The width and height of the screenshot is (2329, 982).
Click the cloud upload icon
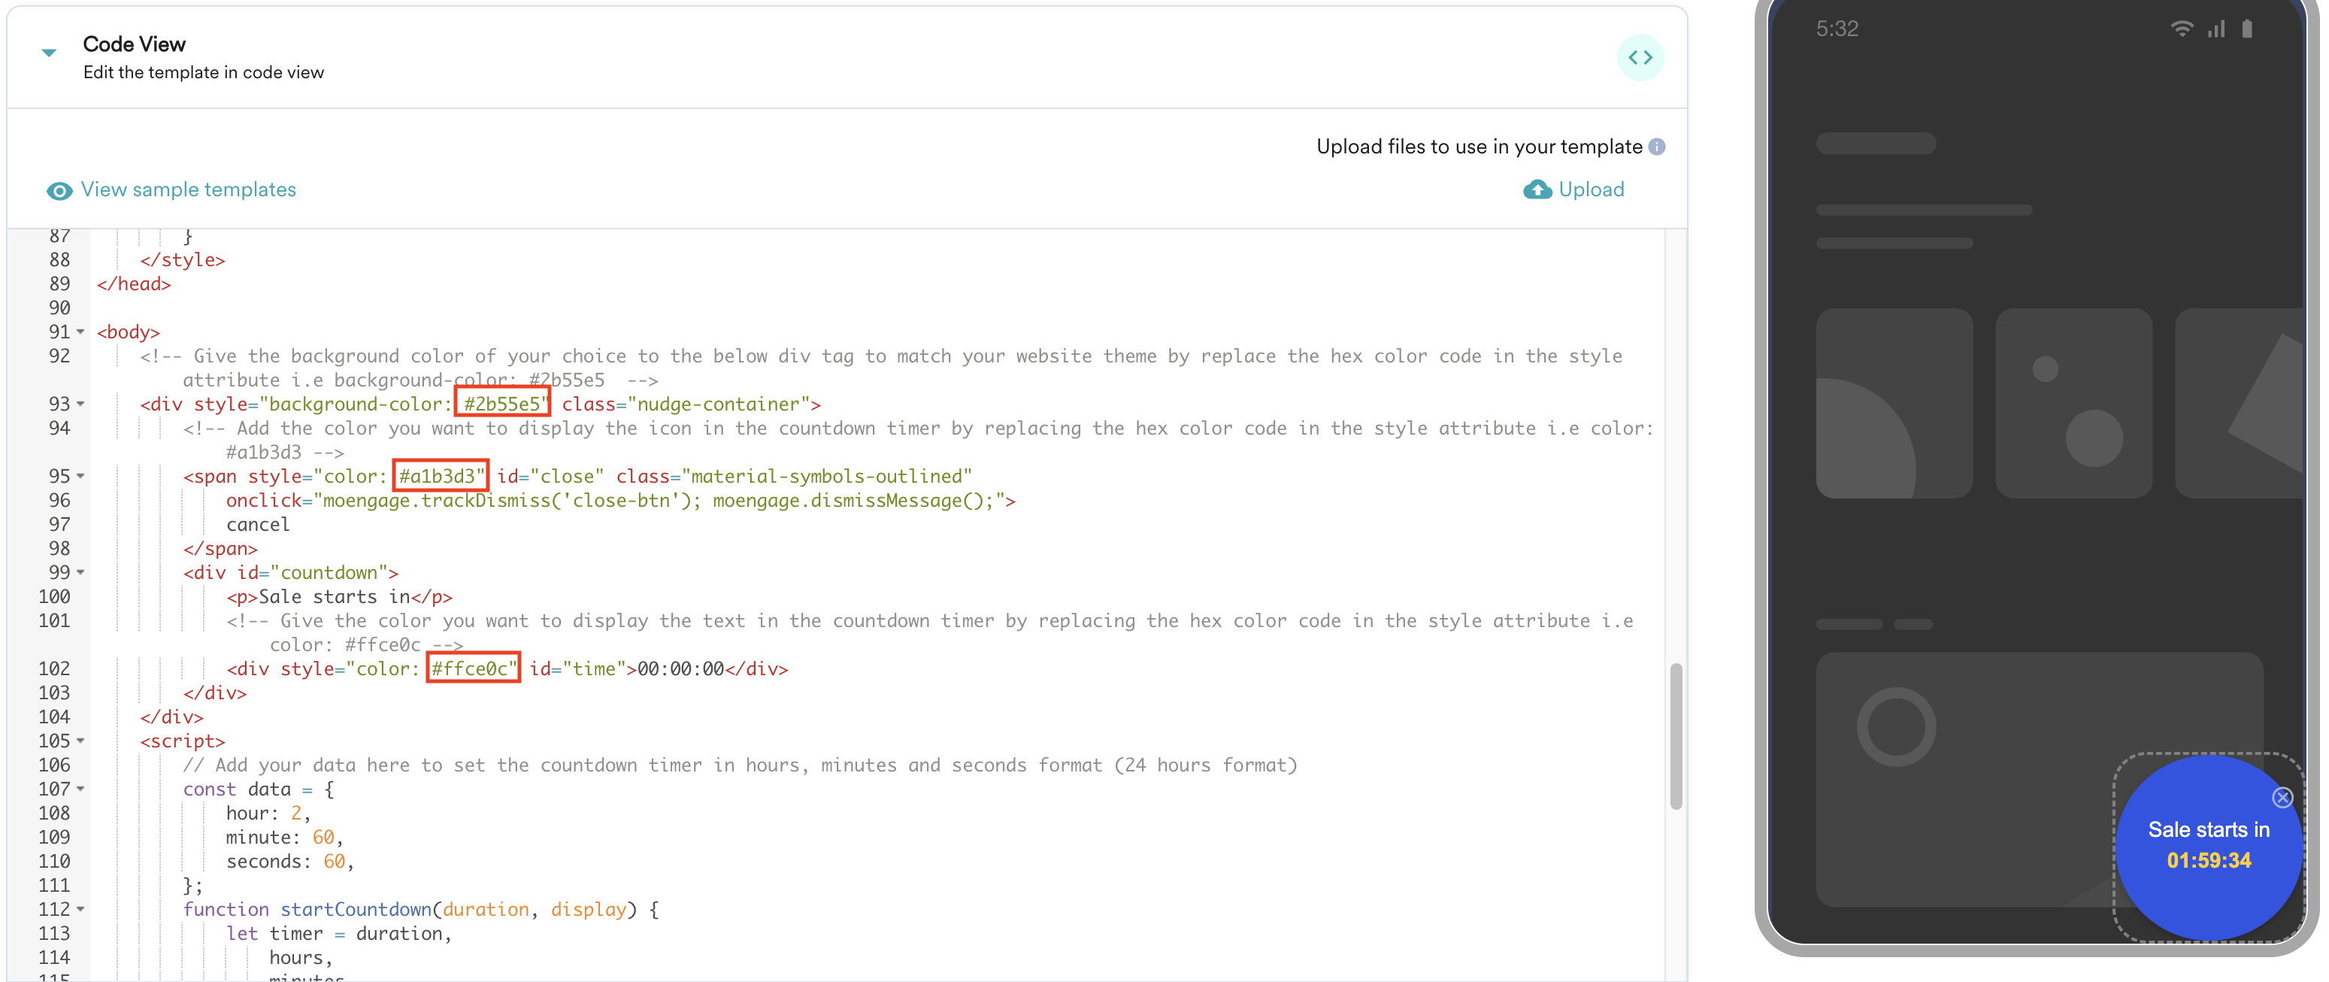coord(1537,190)
